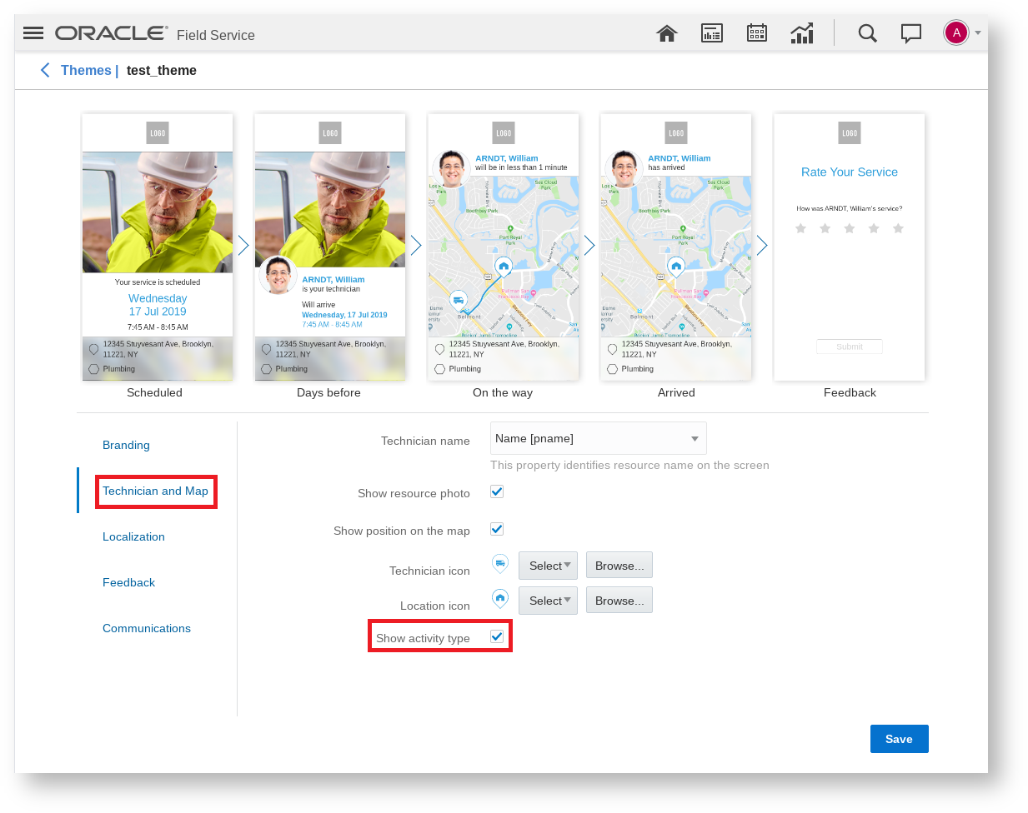Click the truck marker on On the way map

(458, 301)
